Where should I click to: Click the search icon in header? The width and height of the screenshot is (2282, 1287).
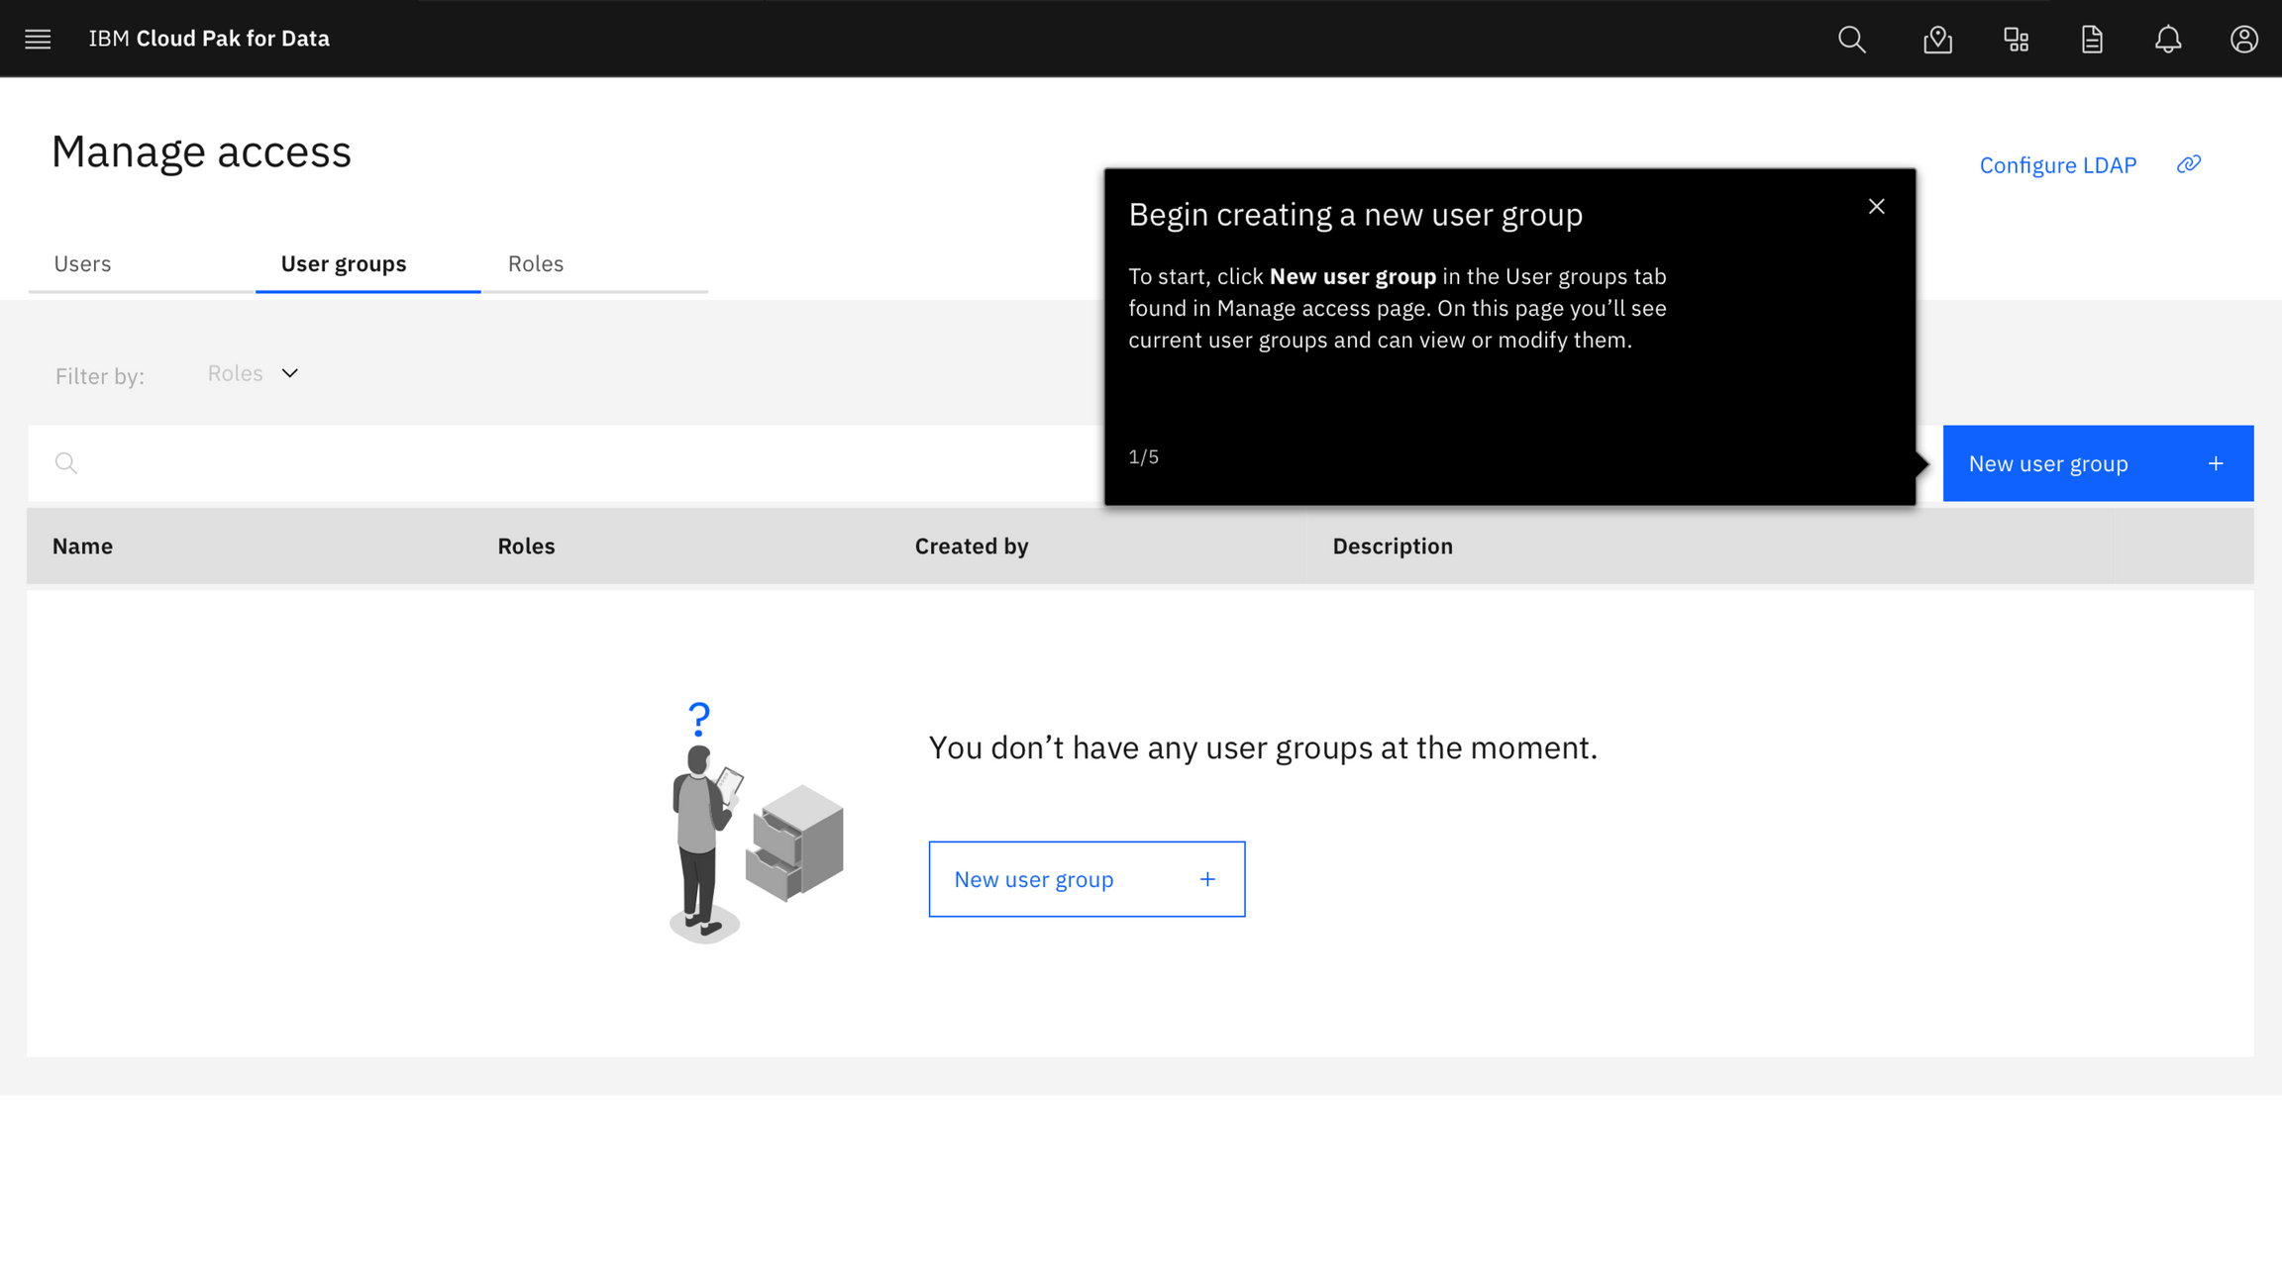point(1851,39)
